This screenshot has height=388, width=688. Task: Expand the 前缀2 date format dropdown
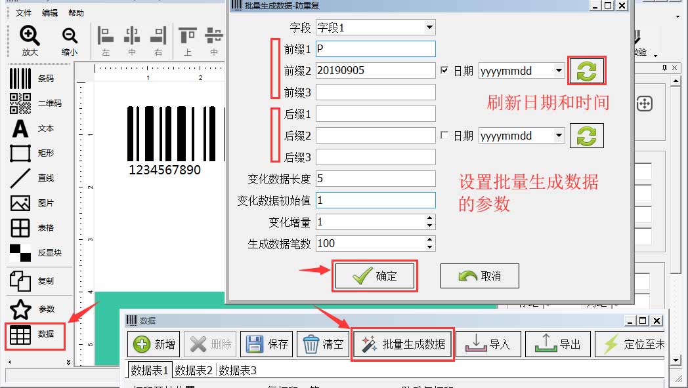[559, 71]
